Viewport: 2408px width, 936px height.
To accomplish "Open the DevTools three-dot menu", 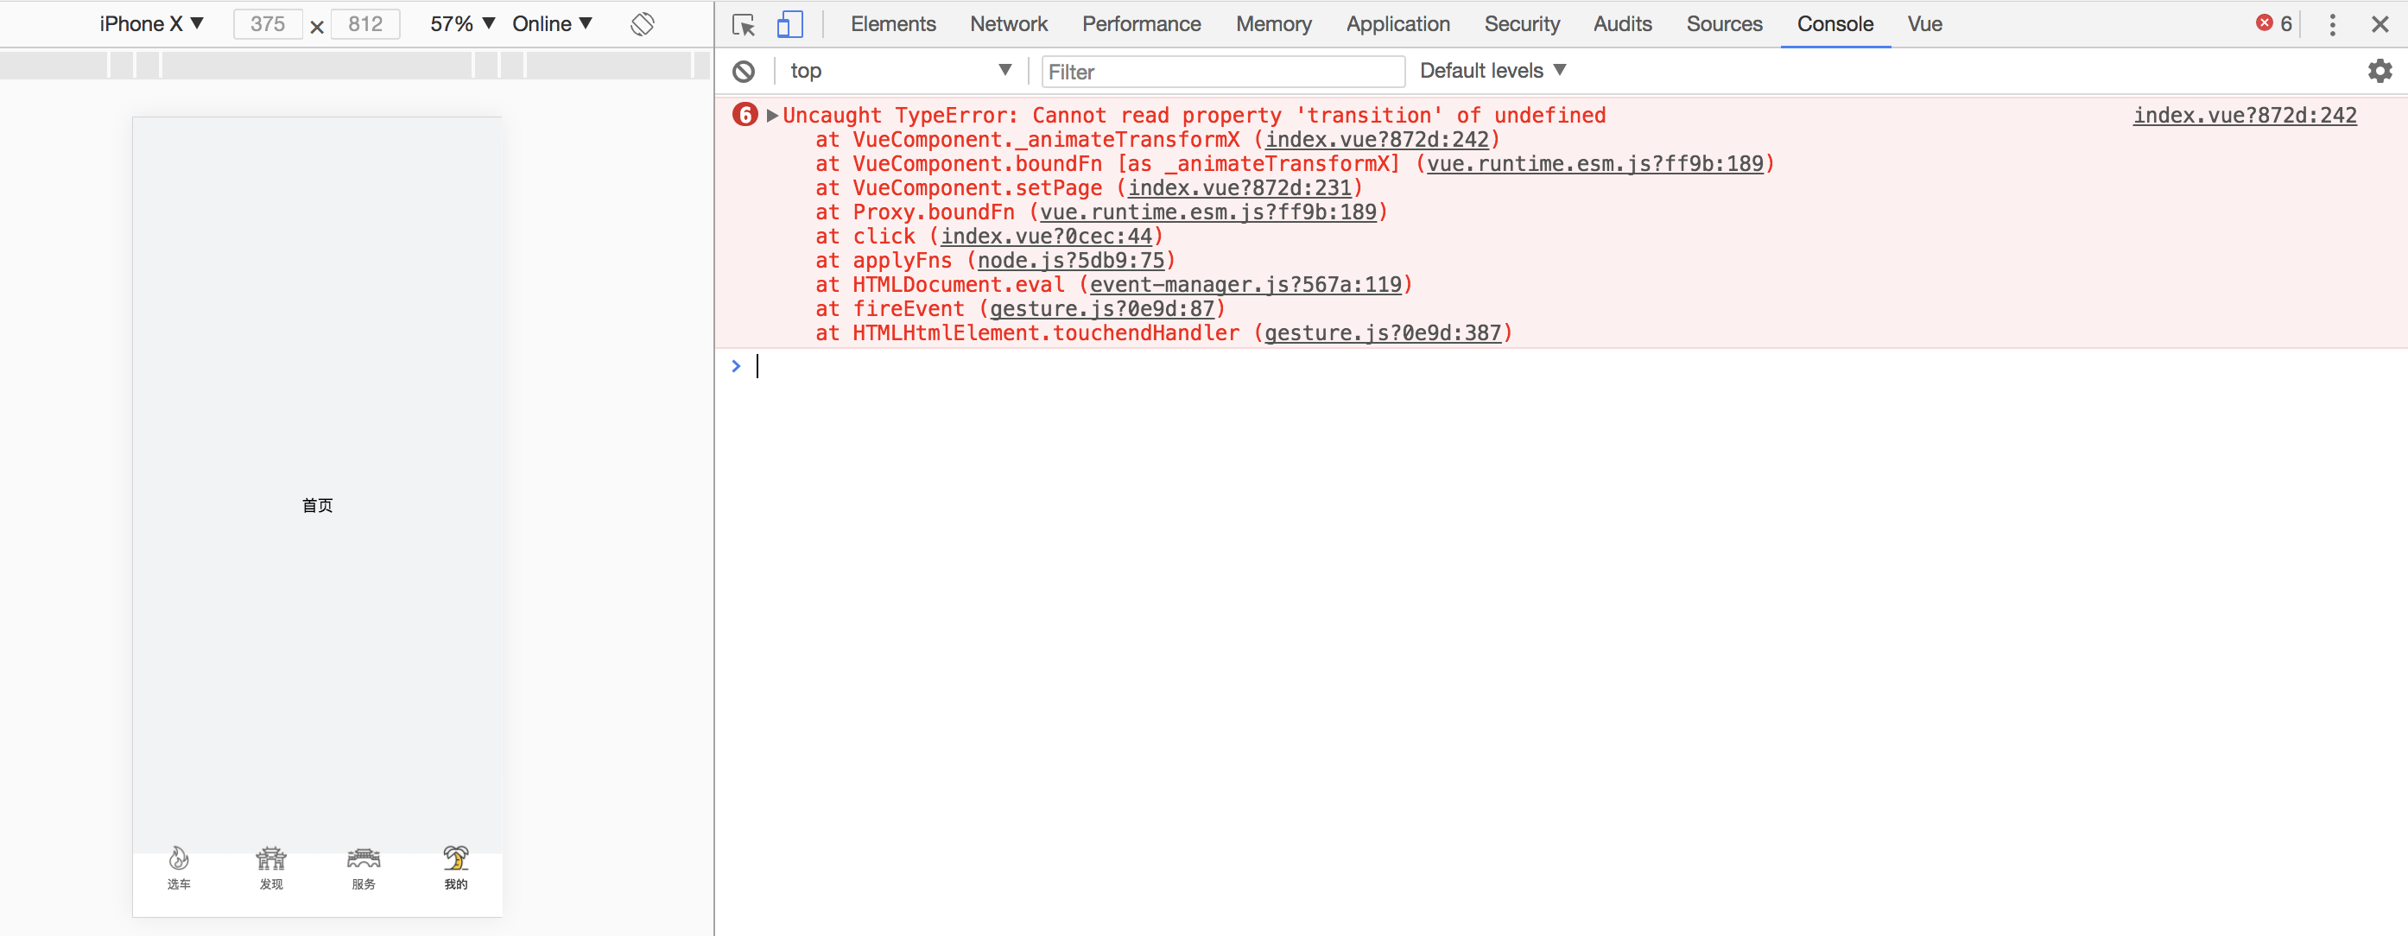I will pyautogui.click(x=2333, y=24).
